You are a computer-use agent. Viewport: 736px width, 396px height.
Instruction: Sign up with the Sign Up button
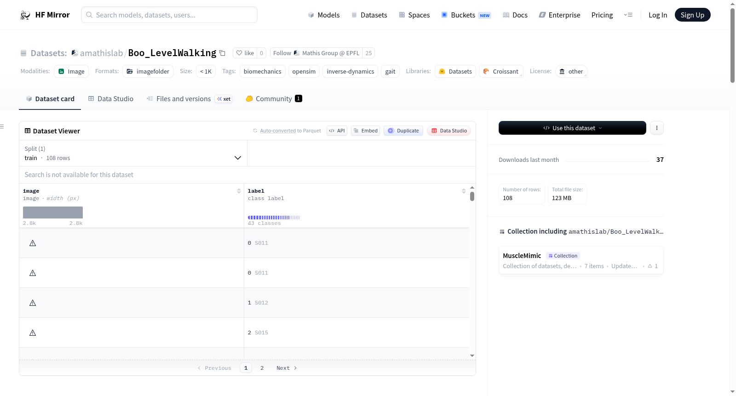[692, 15]
